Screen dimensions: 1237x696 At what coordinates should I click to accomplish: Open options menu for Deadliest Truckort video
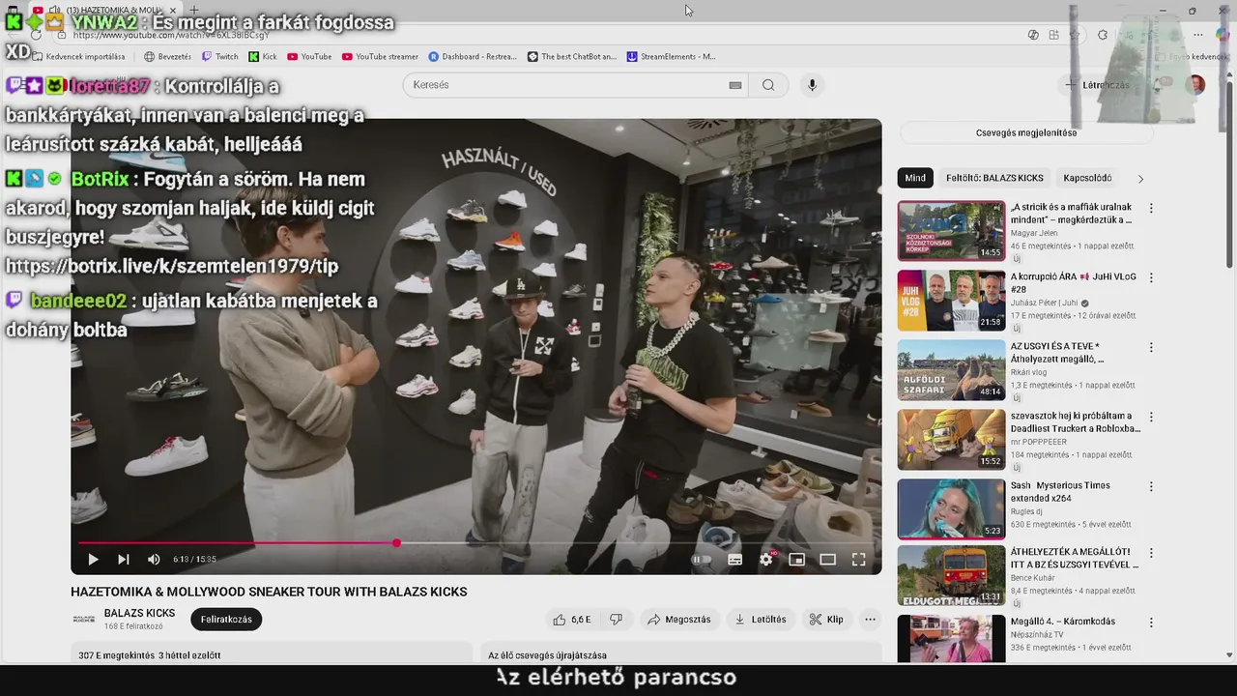pyautogui.click(x=1151, y=417)
